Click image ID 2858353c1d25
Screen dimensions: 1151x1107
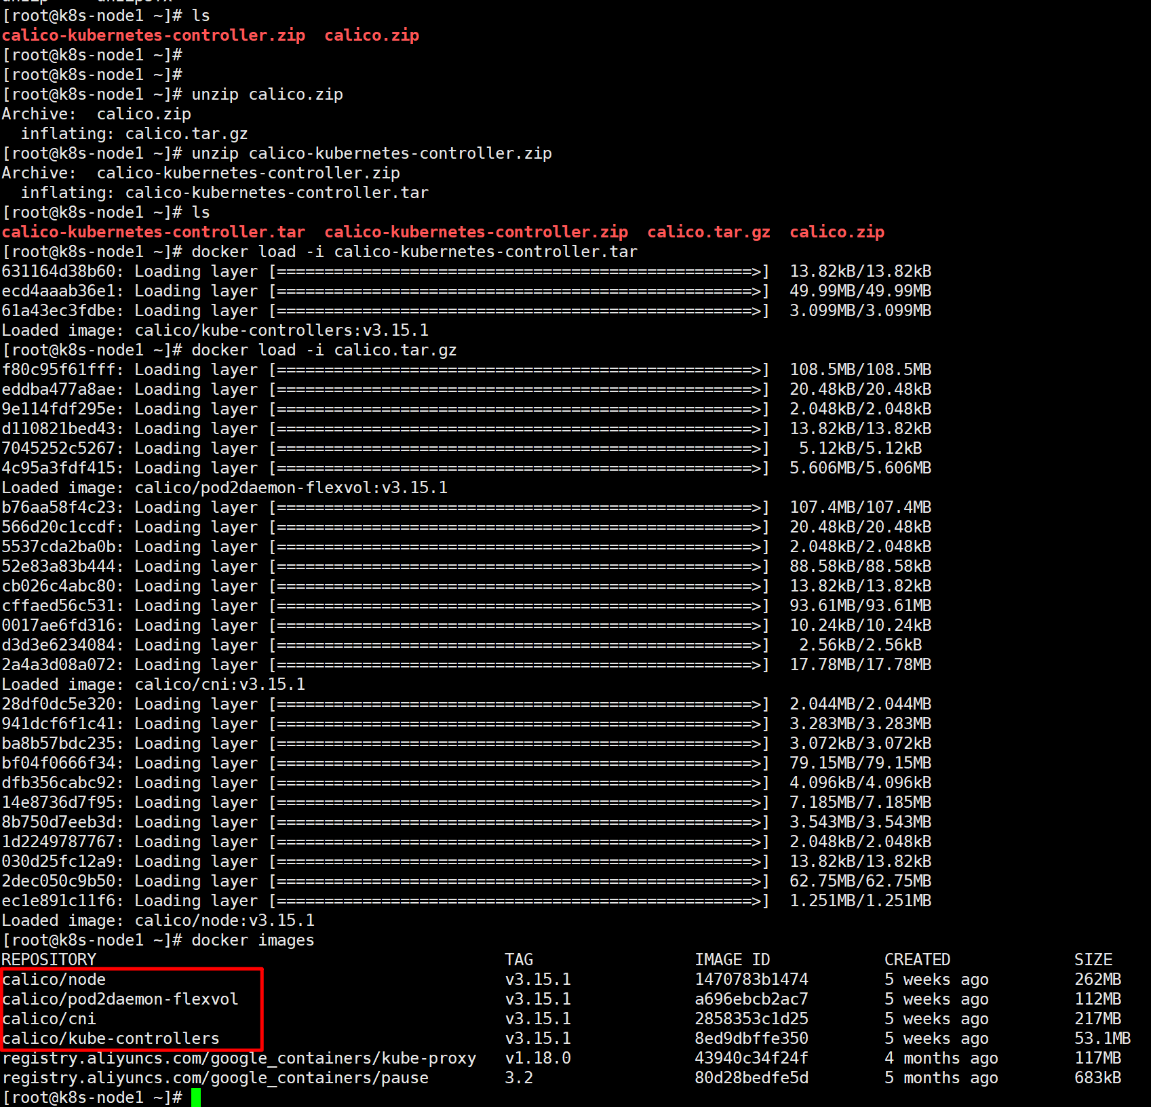[752, 1019]
